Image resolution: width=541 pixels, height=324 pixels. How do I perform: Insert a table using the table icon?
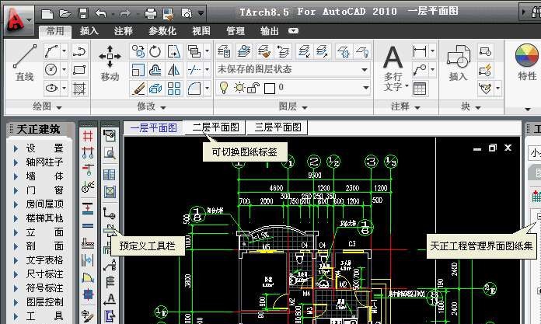pos(420,89)
